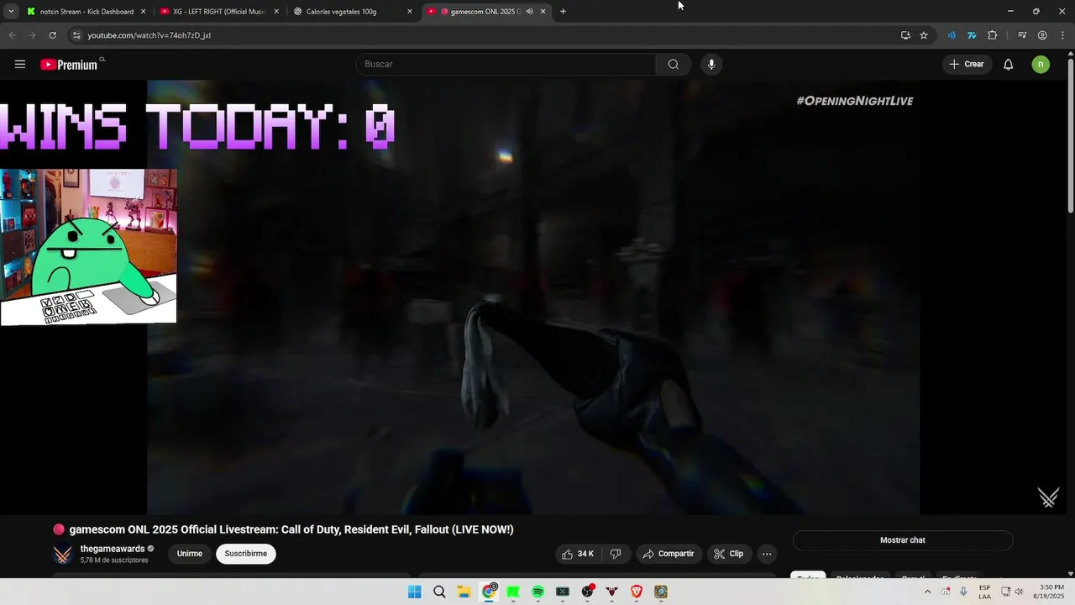Click the search magnifier button
Viewport: 1075px width, 605px height.
(673, 65)
